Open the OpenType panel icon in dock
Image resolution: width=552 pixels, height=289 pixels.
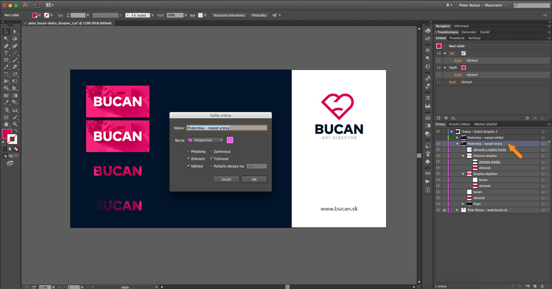428,66
